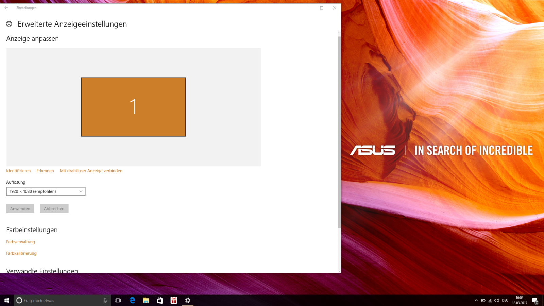544x306 pixels.
Task: Open the Action Center notifications
Action: click(x=535, y=301)
